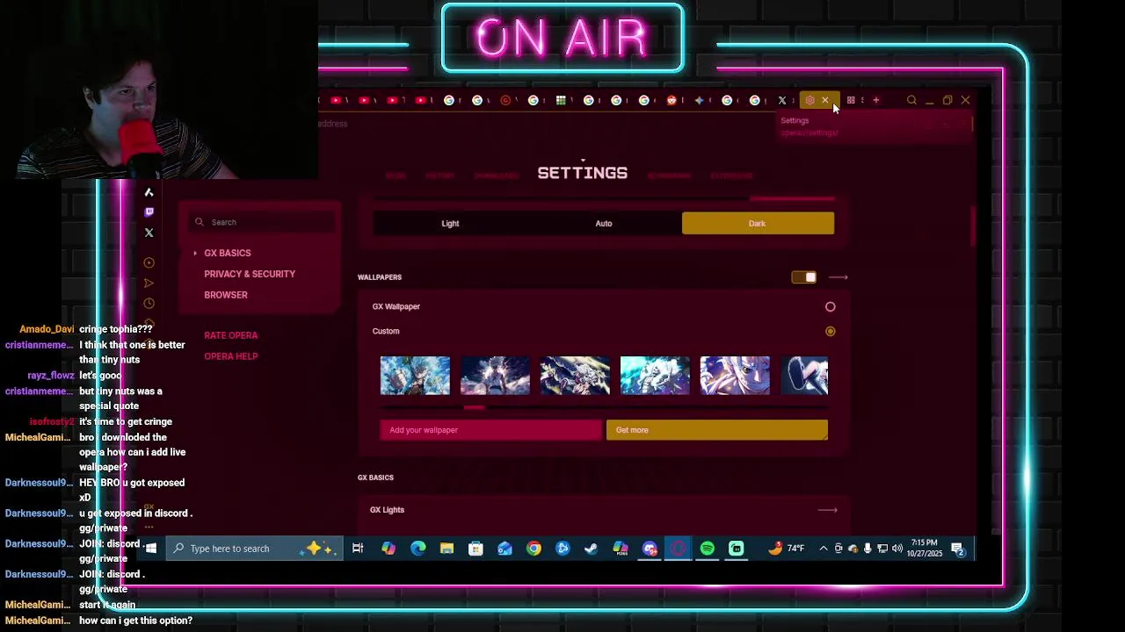Click the wallpaper thumbnails horizontal scrollbar
The height and width of the screenshot is (632, 1125).
474,407
